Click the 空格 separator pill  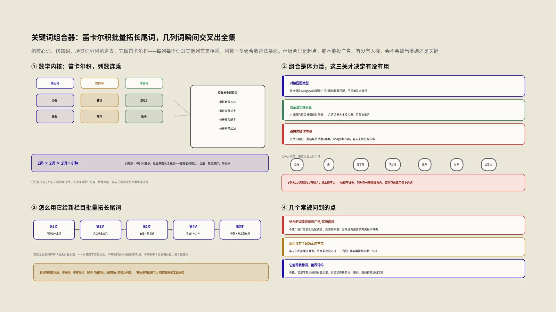pyautogui.click(x=297, y=165)
